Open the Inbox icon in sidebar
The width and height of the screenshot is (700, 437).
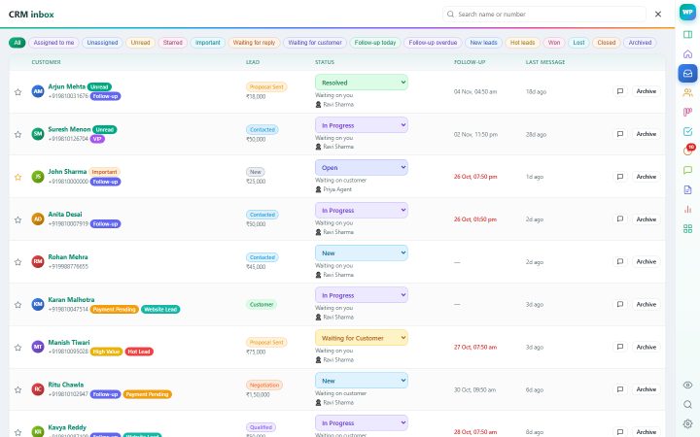(687, 73)
